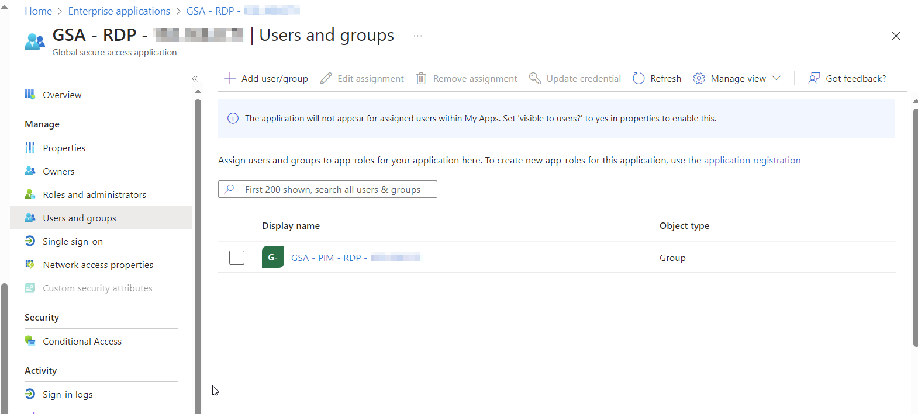Screen dimensions: 918x414
Task: Open Conditional Access under Security
Action: point(101,341)
